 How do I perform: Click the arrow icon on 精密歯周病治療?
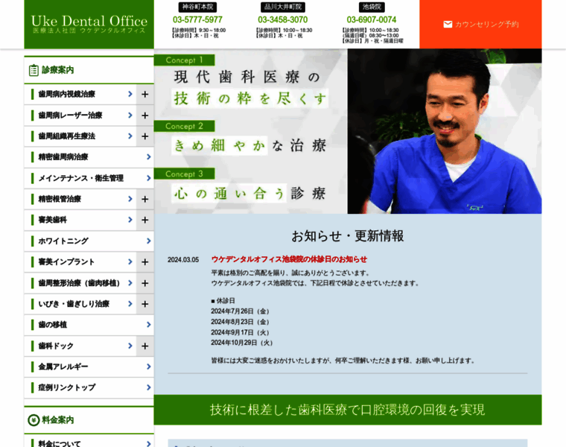tap(149, 157)
